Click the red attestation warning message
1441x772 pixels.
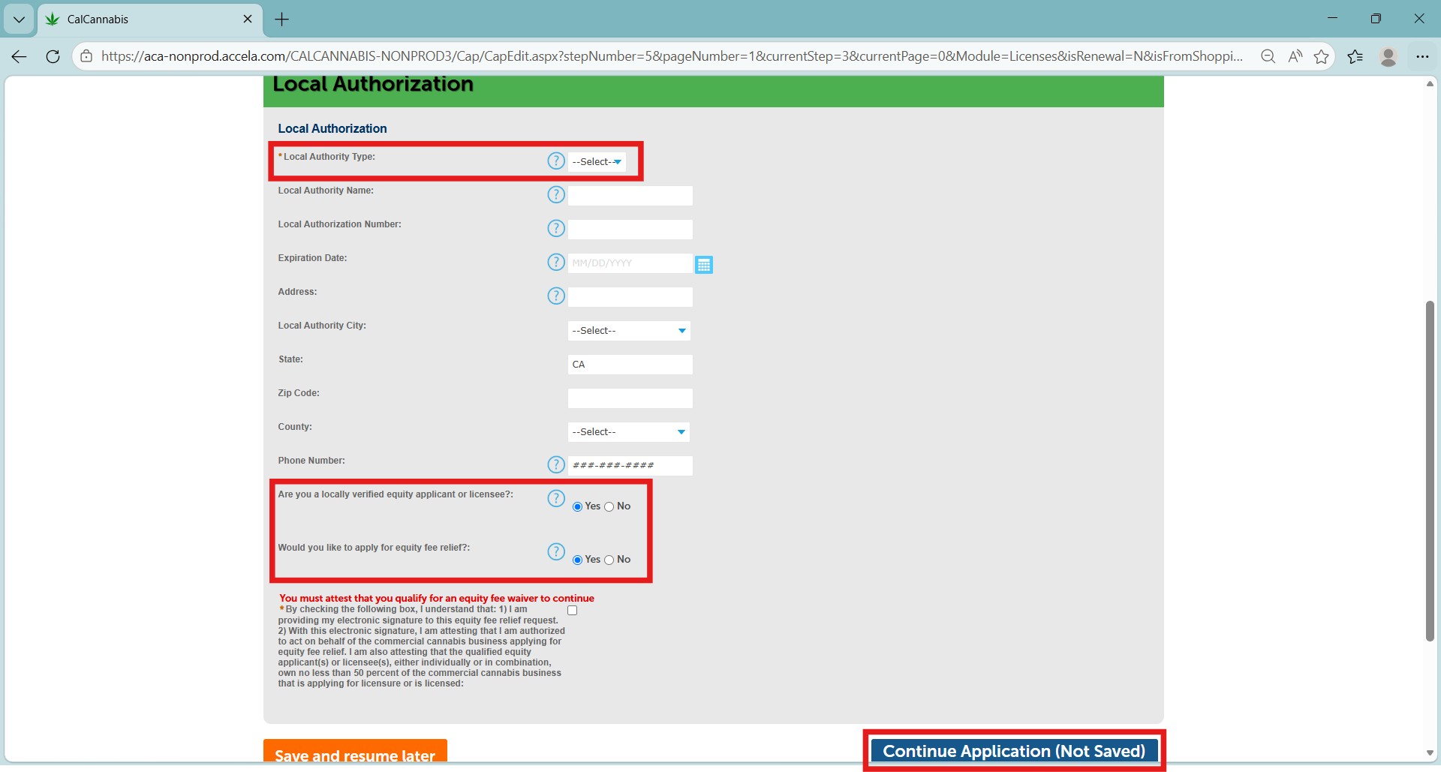coord(437,598)
